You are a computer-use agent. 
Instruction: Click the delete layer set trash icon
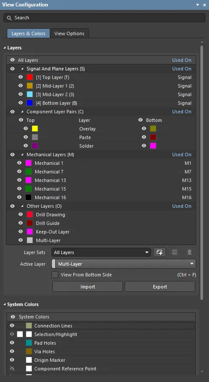[190, 252]
